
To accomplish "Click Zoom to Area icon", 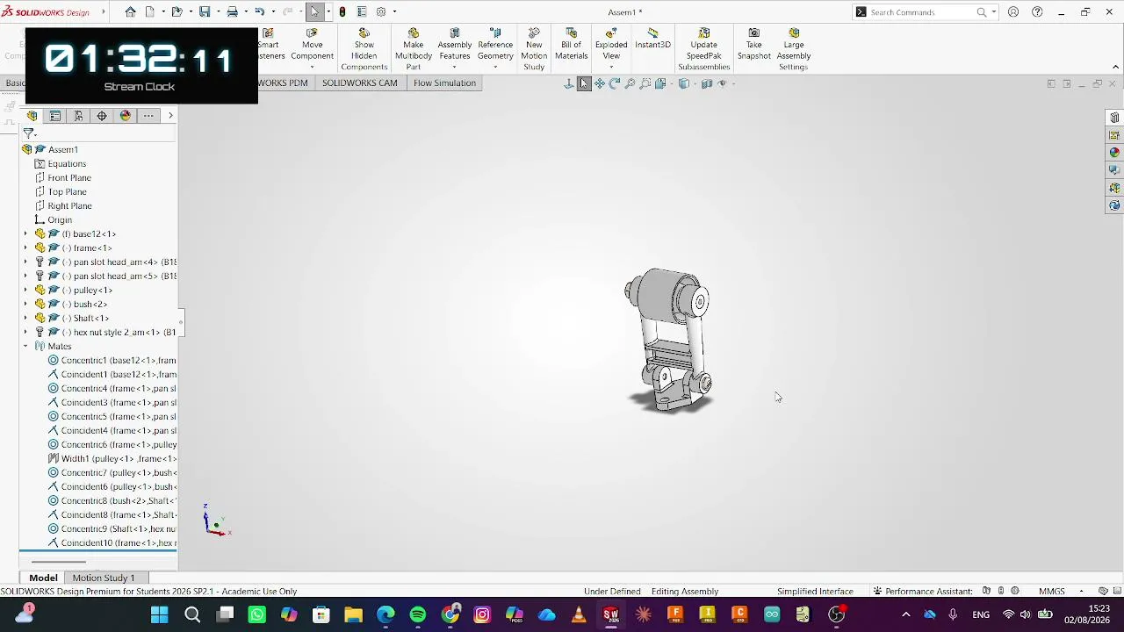I will pyautogui.click(x=645, y=83).
